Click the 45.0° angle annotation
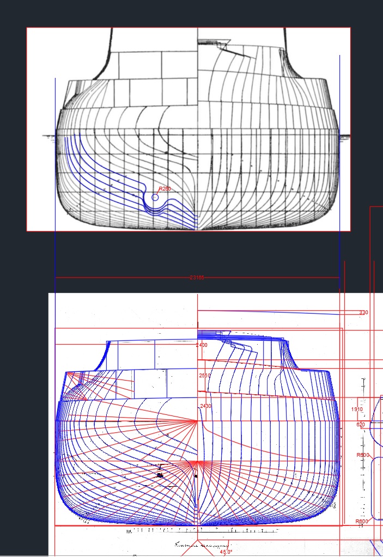The image size is (383, 557). pos(226,552)
